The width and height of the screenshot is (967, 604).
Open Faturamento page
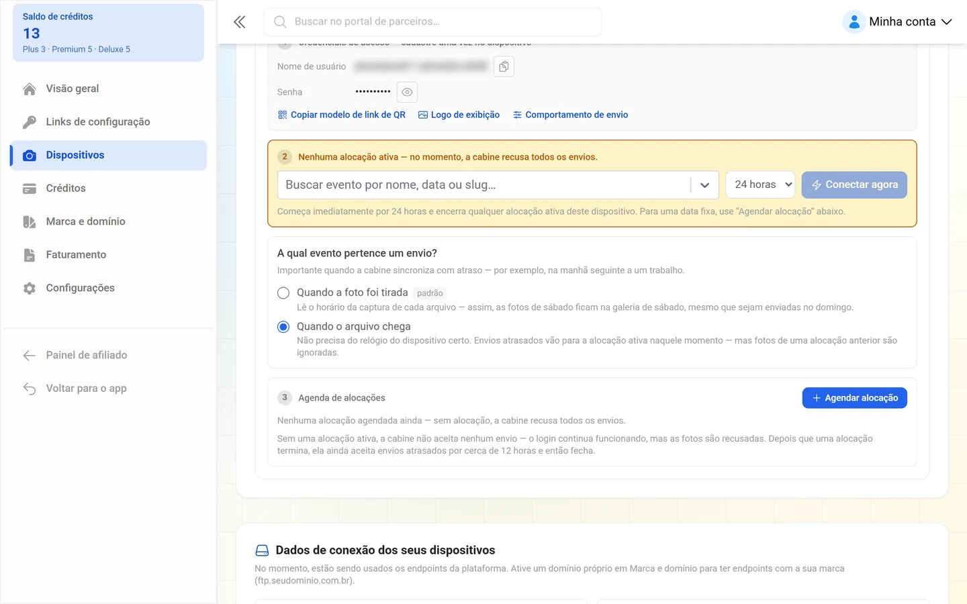coord(108,255)
